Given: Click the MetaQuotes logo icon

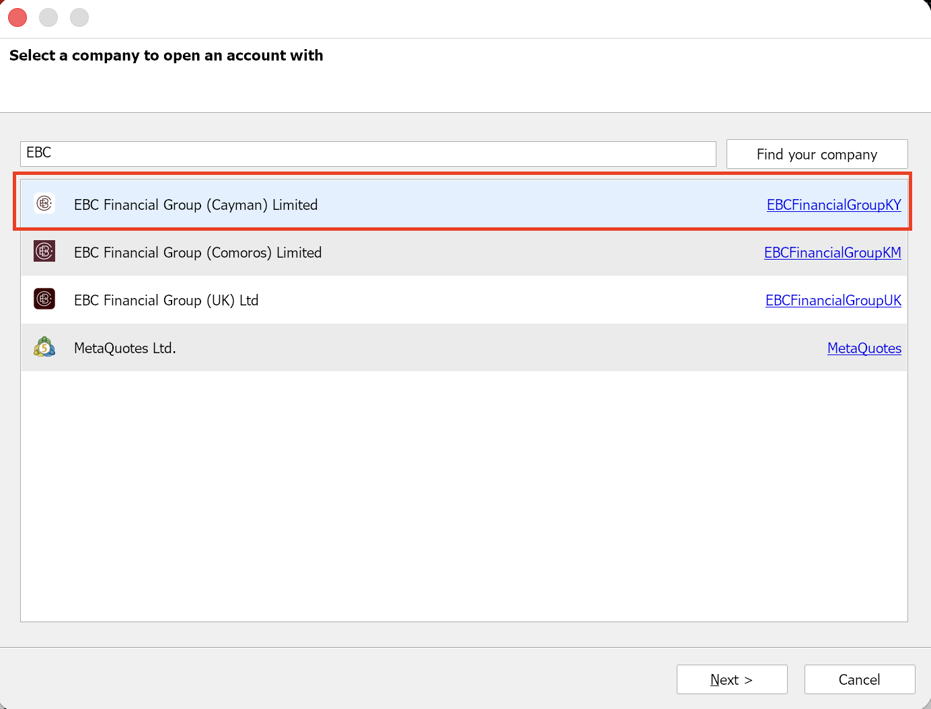Looking at the screenshot, I should [44, 346].
